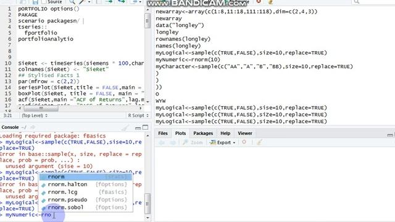The height and width of the screenshot is (222, 395).
Task: Select history line data("longley")
Action: point(180,25)
